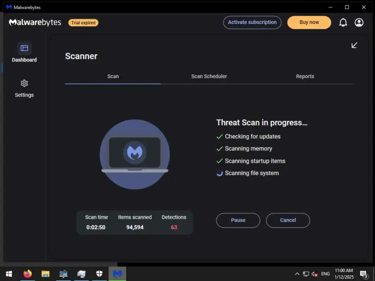
Task: Click the Trial expired badge
Action: (83, 23)
